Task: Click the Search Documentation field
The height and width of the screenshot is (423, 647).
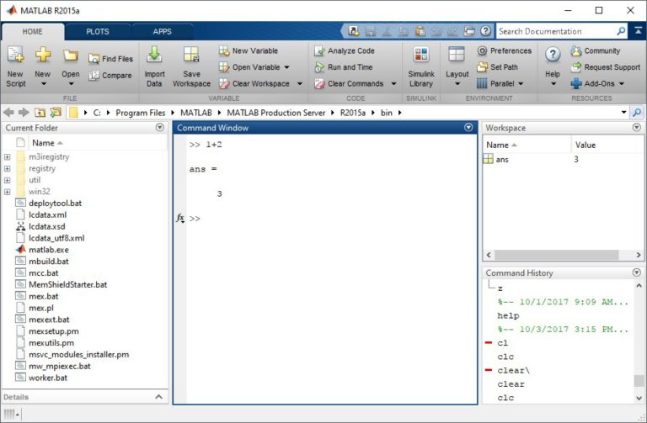Action: (554, 31)
